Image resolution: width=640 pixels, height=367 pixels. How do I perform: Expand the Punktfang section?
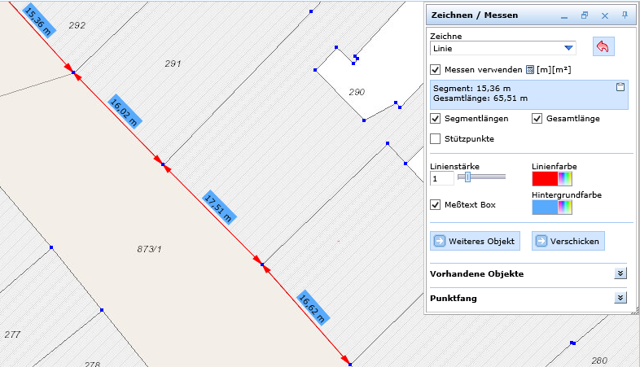click(620, 298)
